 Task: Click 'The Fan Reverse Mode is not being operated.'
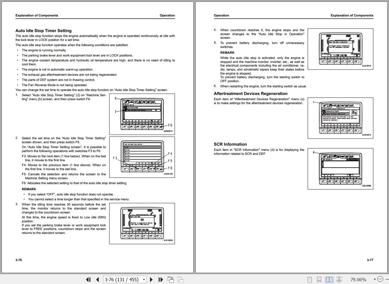pyautogui.click(x=54, y=85)
